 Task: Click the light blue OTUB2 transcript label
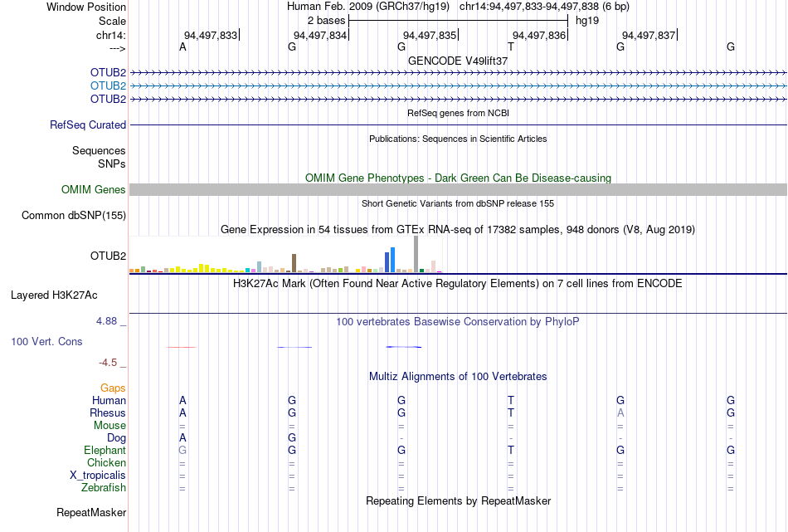(108, 86)
